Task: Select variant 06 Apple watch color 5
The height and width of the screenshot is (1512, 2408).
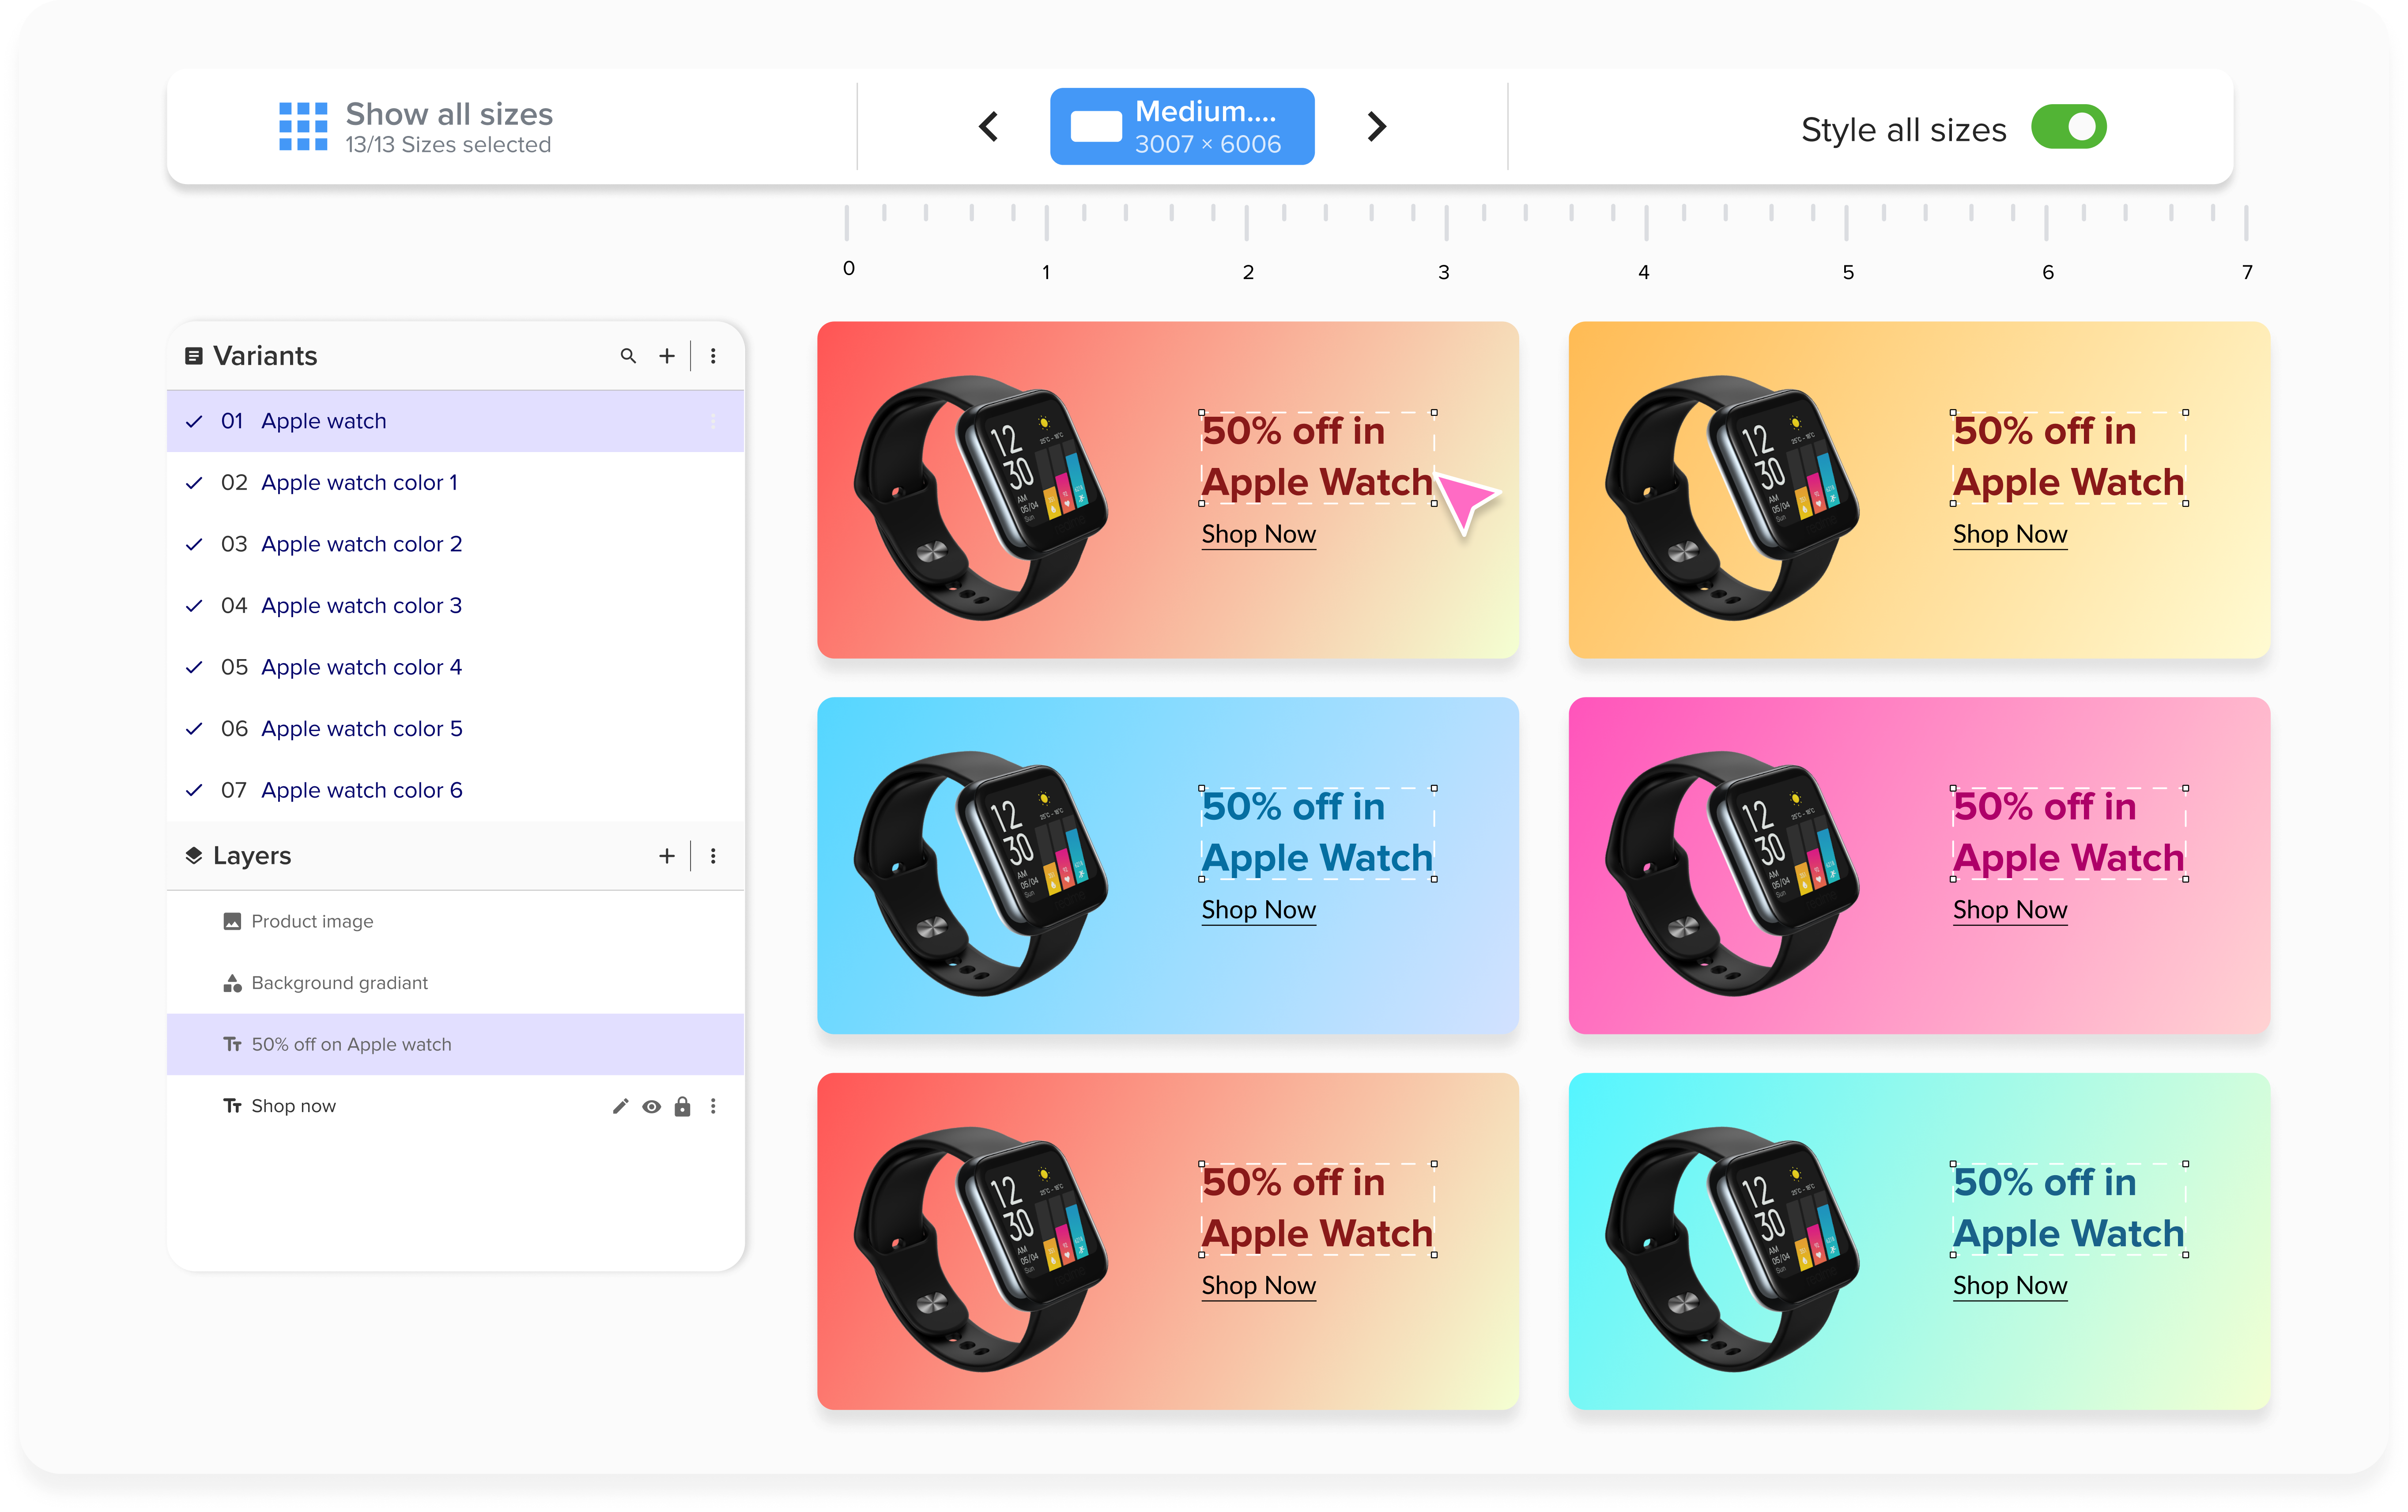Action: click(x=455, y=729)
